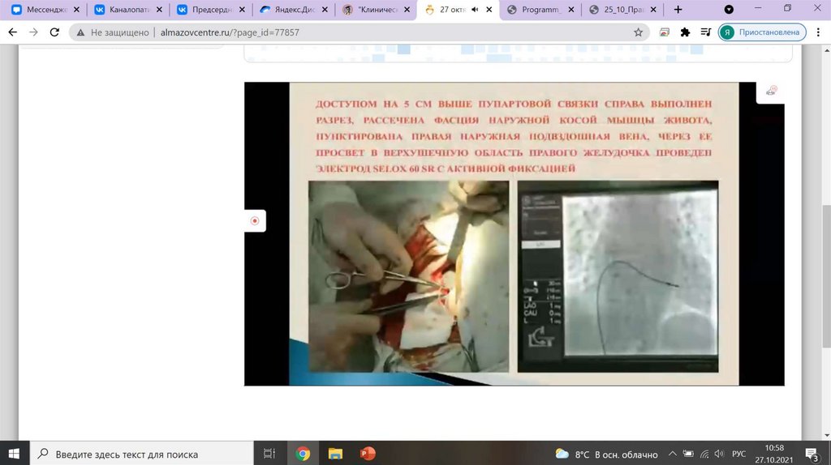The width and height of the screenshot is (831, 465).
Task: Click the red record icon left of video
Action: [255, 220]
